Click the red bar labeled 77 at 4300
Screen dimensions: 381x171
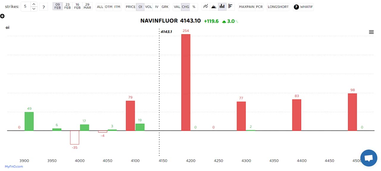tap(241, 116)
